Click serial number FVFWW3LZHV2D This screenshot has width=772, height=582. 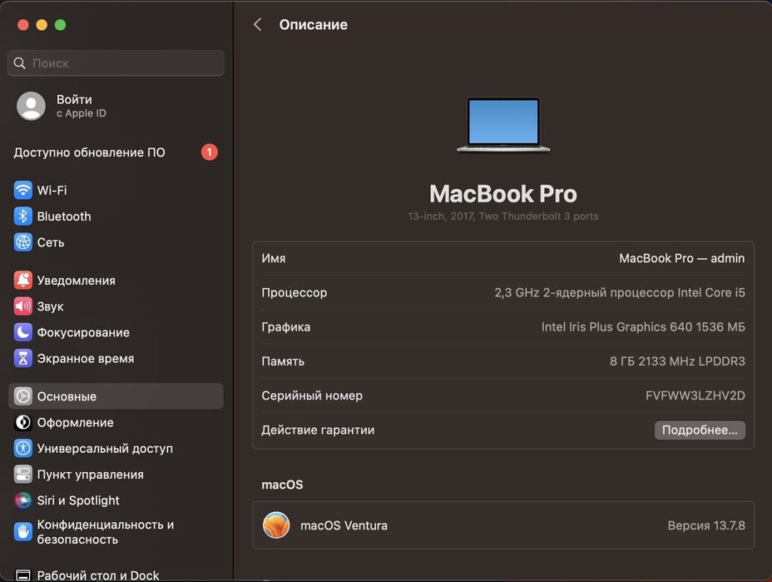(x=695, y=395)
